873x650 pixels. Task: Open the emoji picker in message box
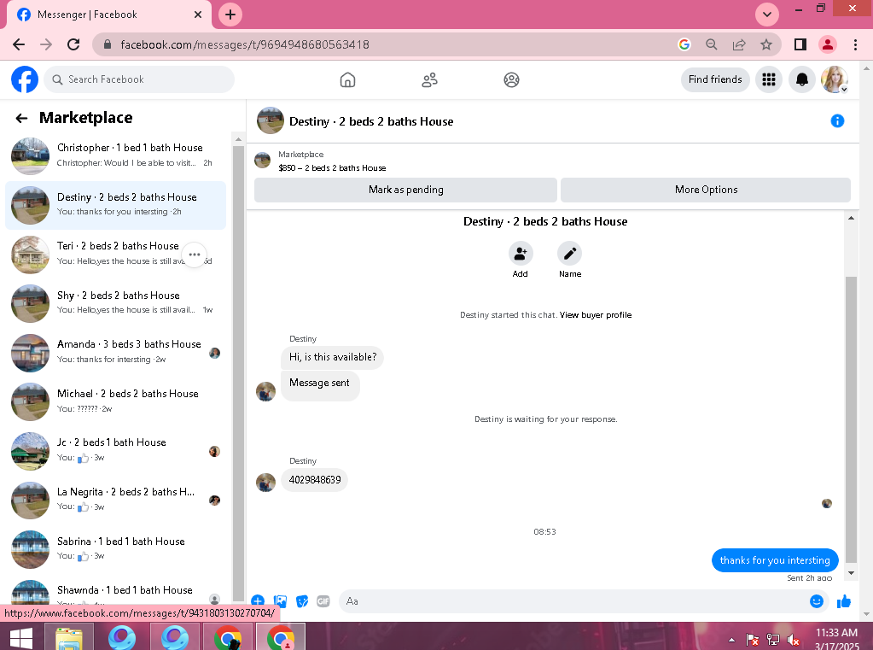[816, 601]
